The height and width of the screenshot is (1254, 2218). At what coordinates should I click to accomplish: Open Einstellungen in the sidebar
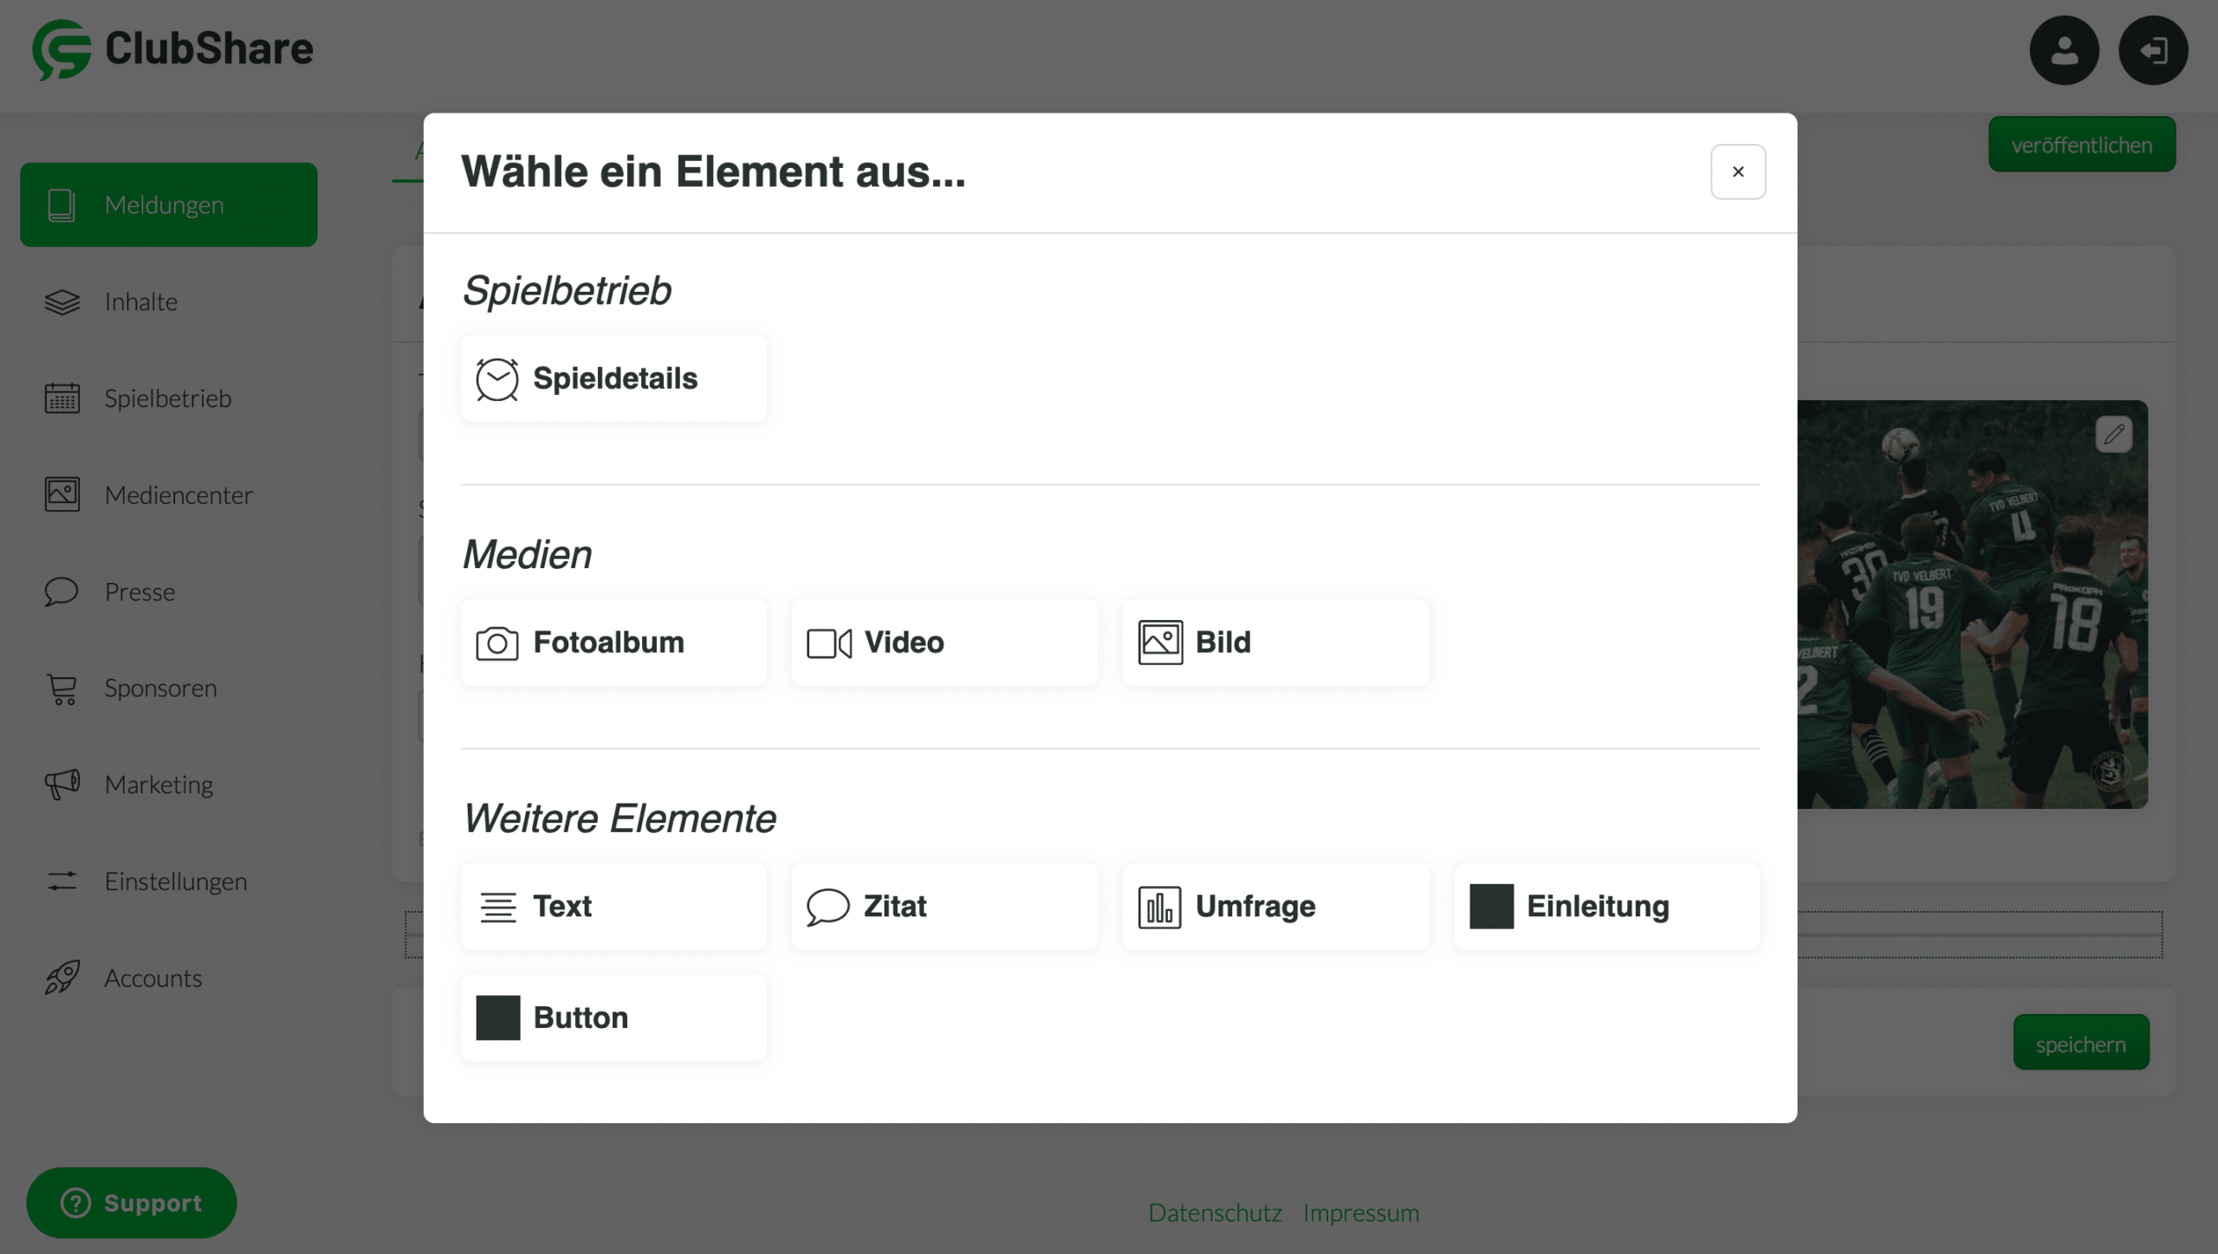click(169, 881)
